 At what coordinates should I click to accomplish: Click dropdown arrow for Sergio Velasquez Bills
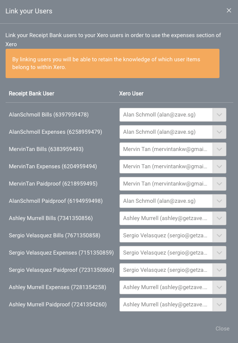point(219,236)
